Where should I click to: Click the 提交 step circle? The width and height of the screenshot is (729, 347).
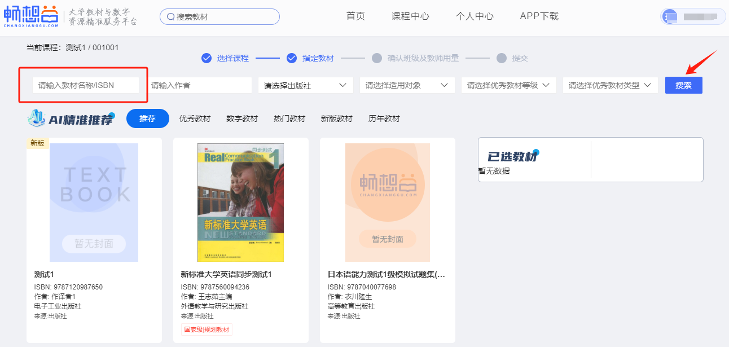tap(501, 58)
